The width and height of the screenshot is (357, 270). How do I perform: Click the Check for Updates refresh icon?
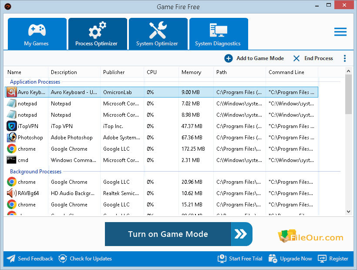click(63, 259)
